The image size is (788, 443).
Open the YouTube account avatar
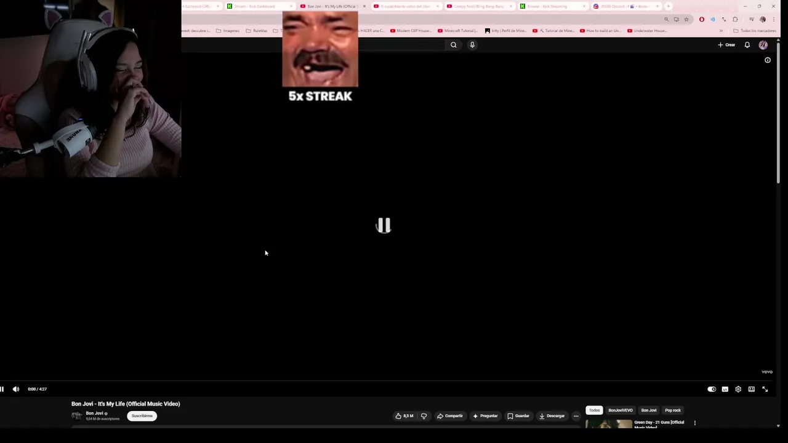(x=763, y=45)
